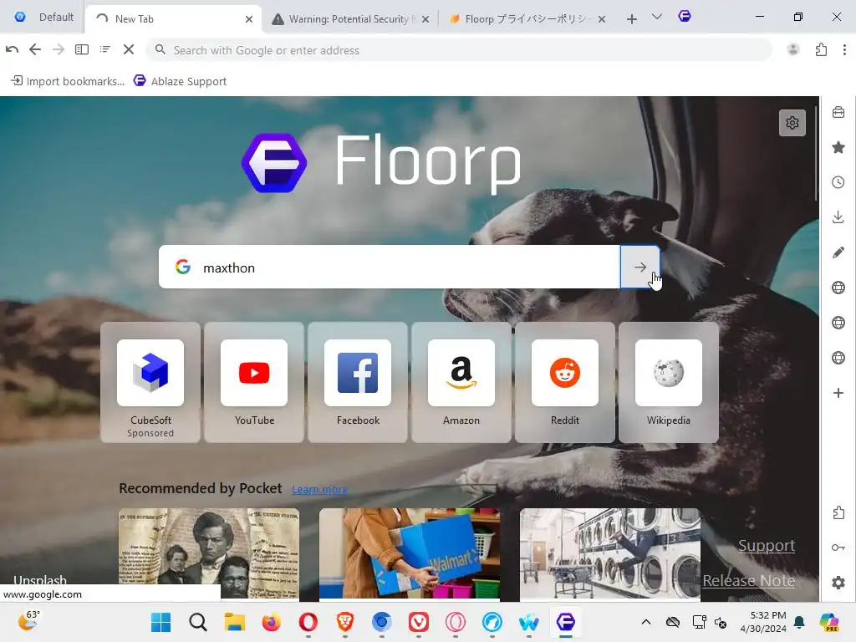Open the Reddit shortcut tile
This screenshot has width=856, height=642.
(x=565, y=382)
